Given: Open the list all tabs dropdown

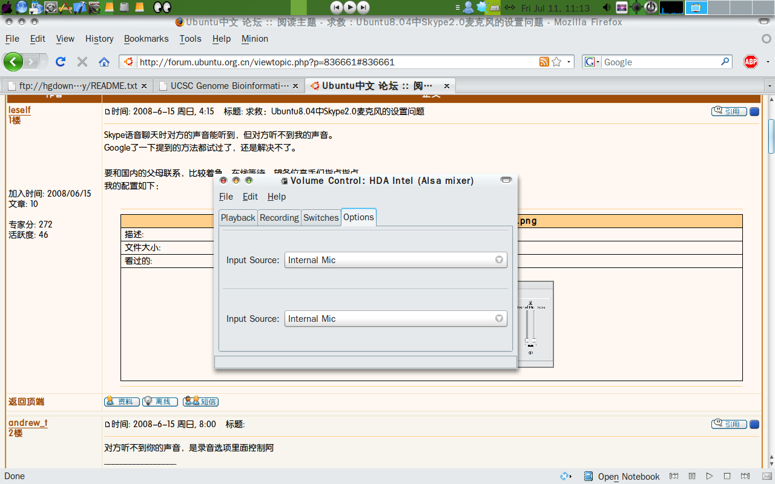Looking at the screenshot, I should point(770,86).
